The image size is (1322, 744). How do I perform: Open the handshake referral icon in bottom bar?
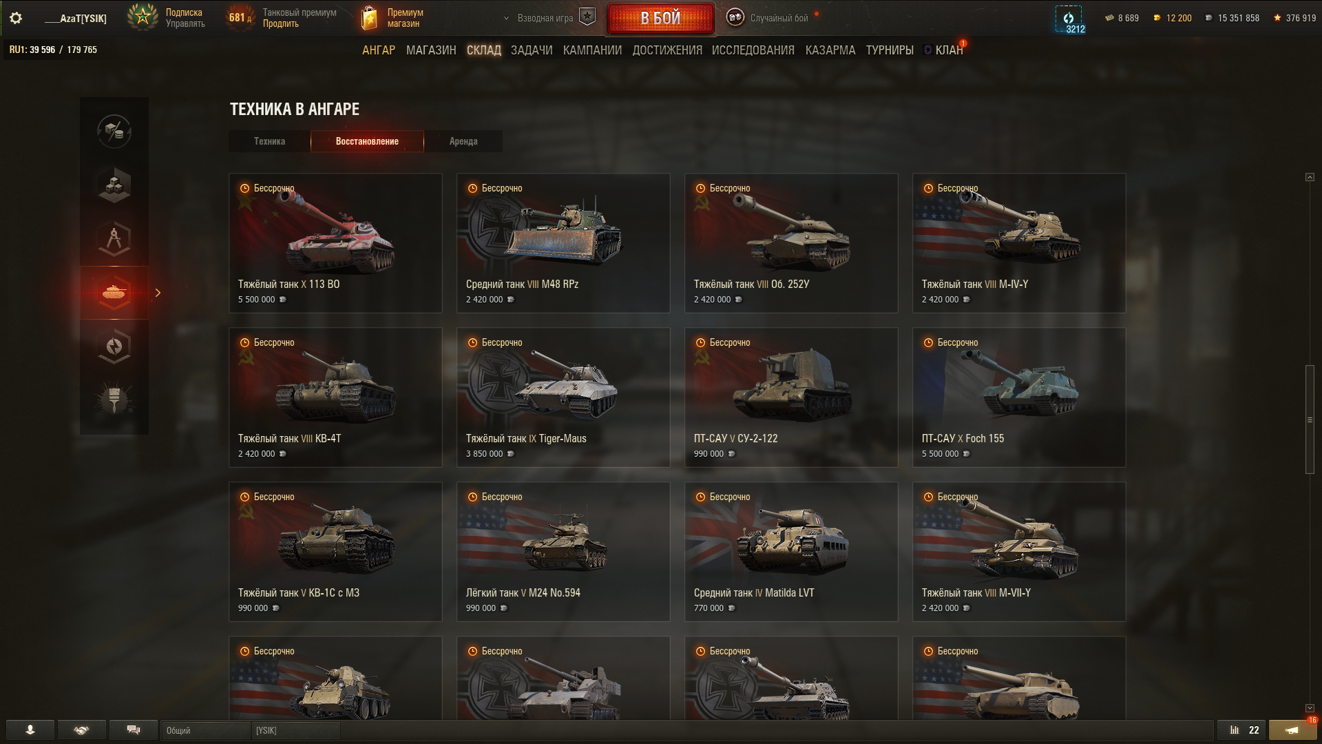tap(82, 730)
